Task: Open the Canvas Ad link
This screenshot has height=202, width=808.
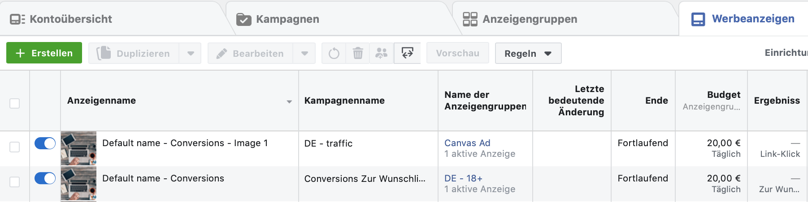Action: coord(467,143)
